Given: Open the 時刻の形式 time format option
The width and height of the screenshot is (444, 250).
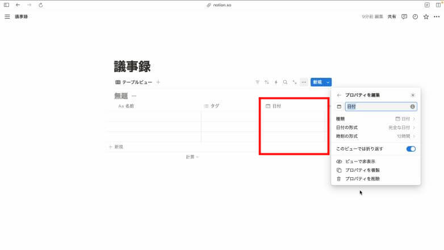Looking at the screenshot, I should [375, 136].
